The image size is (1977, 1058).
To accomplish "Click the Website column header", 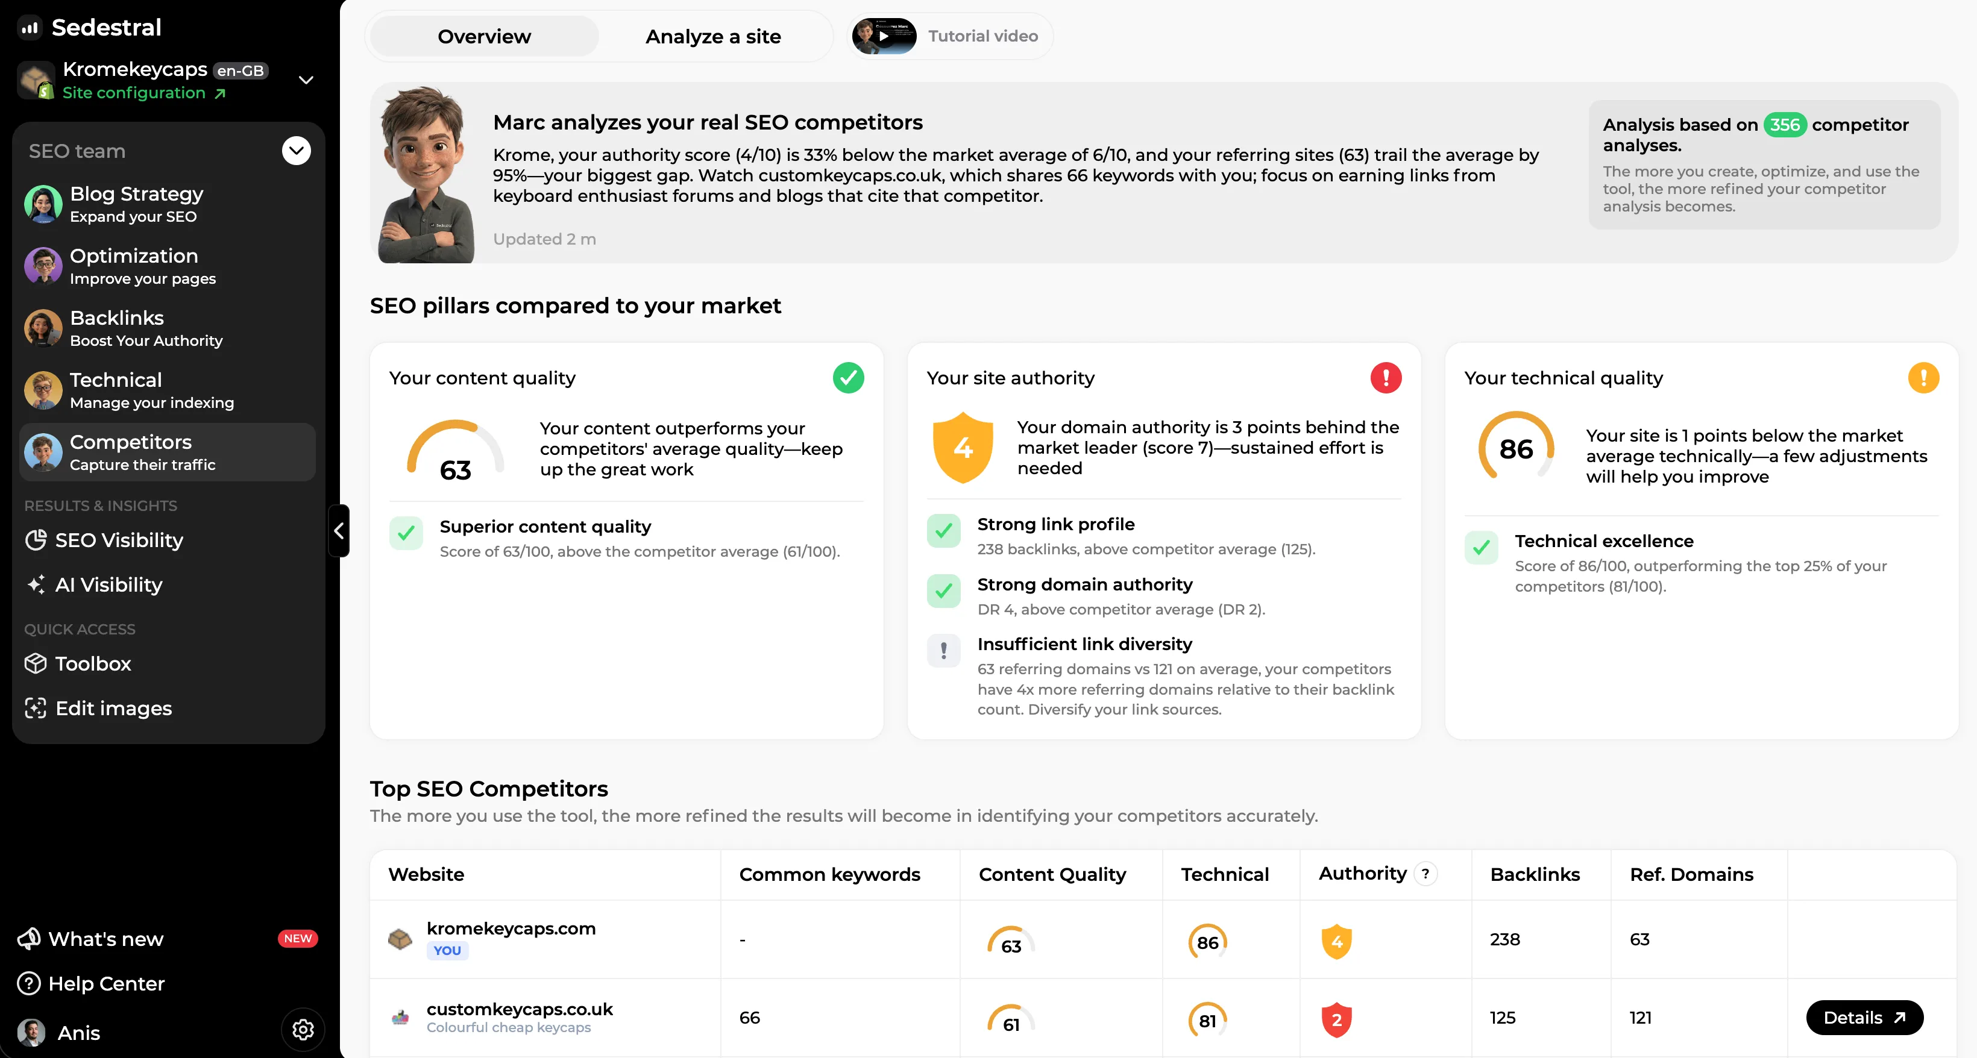I will pos(426,875).
